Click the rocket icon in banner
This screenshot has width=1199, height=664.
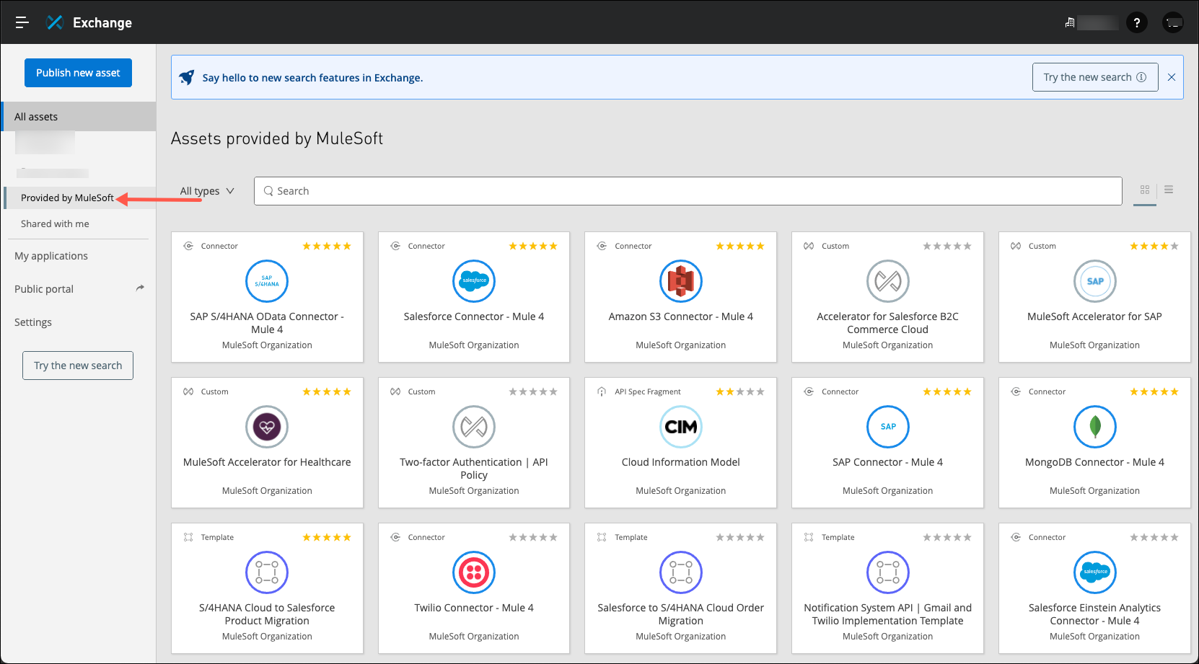coord(187,77)
